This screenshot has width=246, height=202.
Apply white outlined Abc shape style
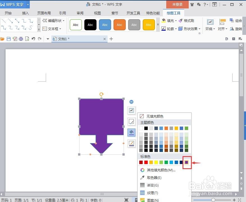[76, 25]
